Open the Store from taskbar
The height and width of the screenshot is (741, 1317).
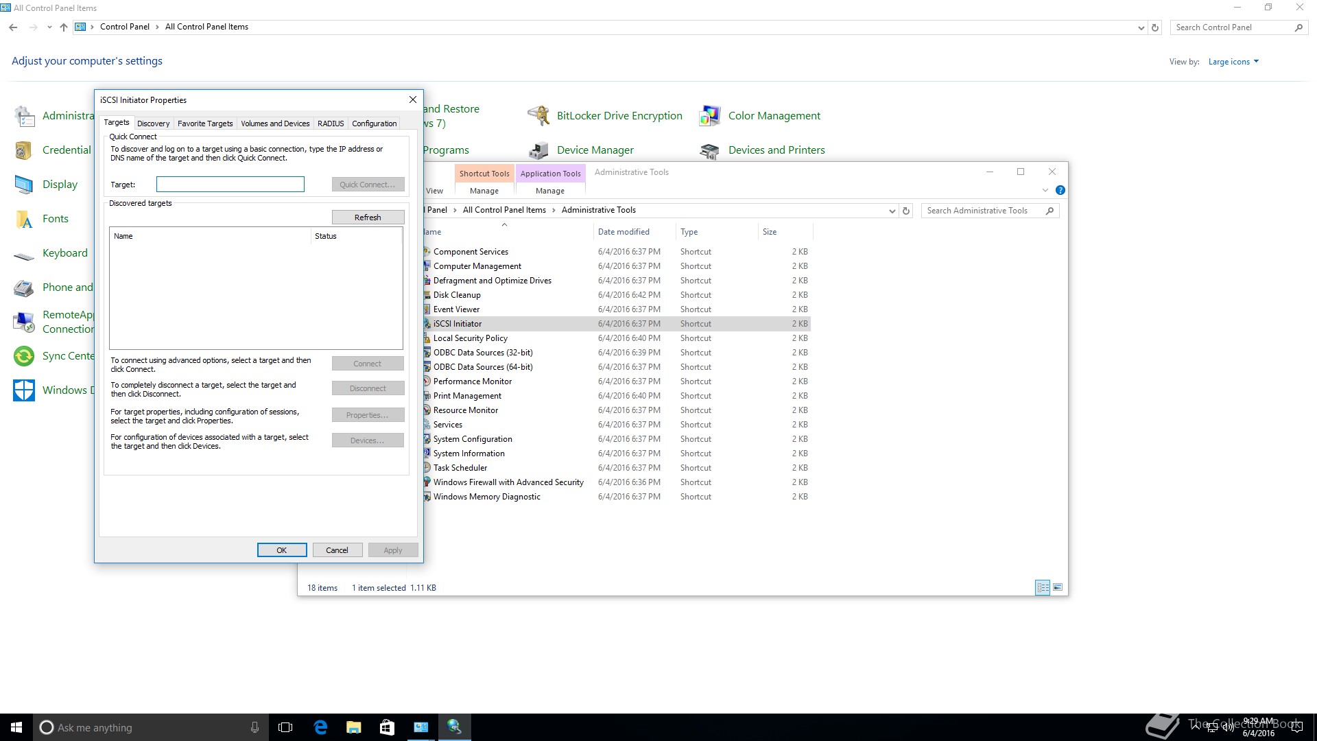pos(388,727)
